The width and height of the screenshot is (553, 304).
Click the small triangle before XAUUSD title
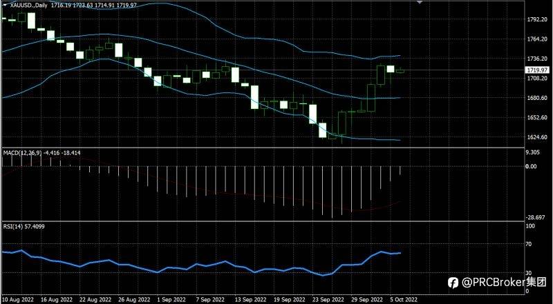5,6
